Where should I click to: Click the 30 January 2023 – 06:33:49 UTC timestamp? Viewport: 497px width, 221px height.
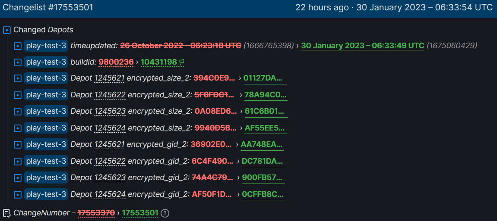coord(363,46)
